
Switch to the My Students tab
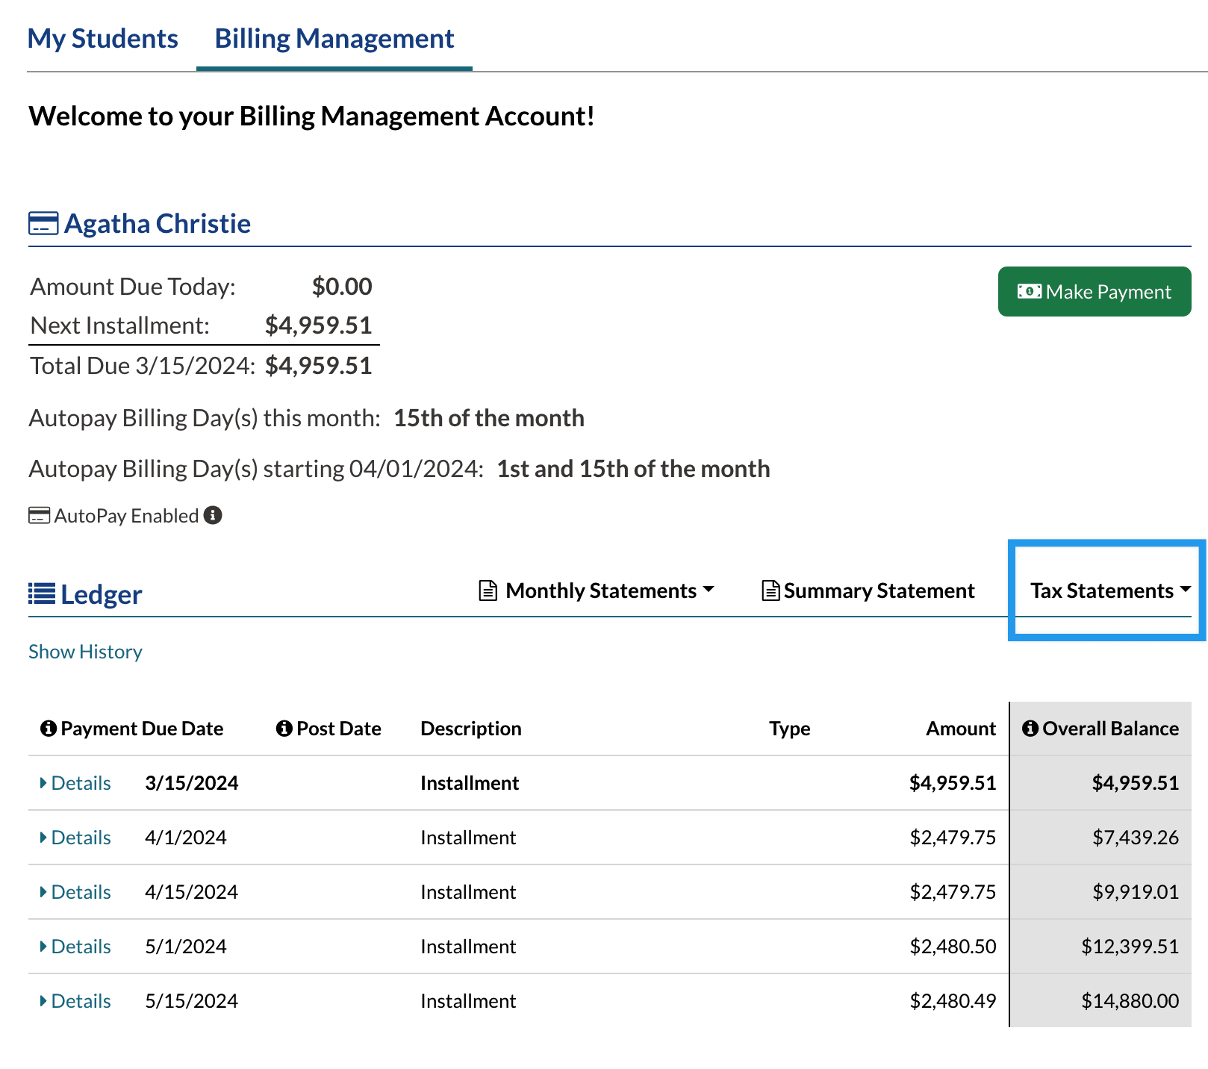click(x=103, y=39)
